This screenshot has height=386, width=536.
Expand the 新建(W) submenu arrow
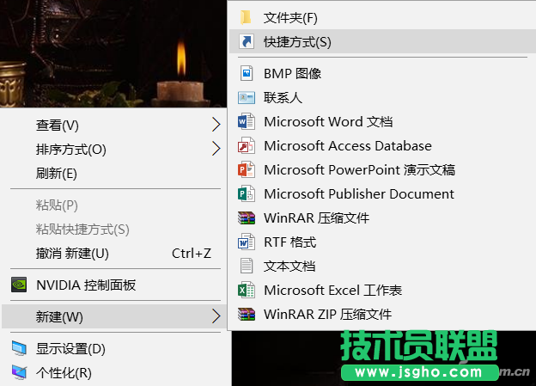216,316
